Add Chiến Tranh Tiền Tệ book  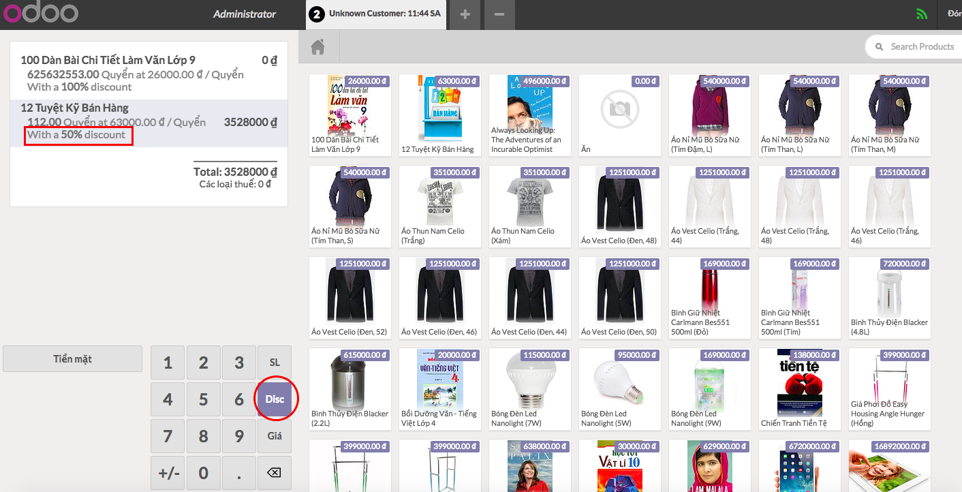800,389
